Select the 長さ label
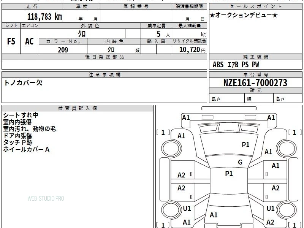Image resolution: width=304 pixels, height=228 pixels. click(x=216, y=99)
